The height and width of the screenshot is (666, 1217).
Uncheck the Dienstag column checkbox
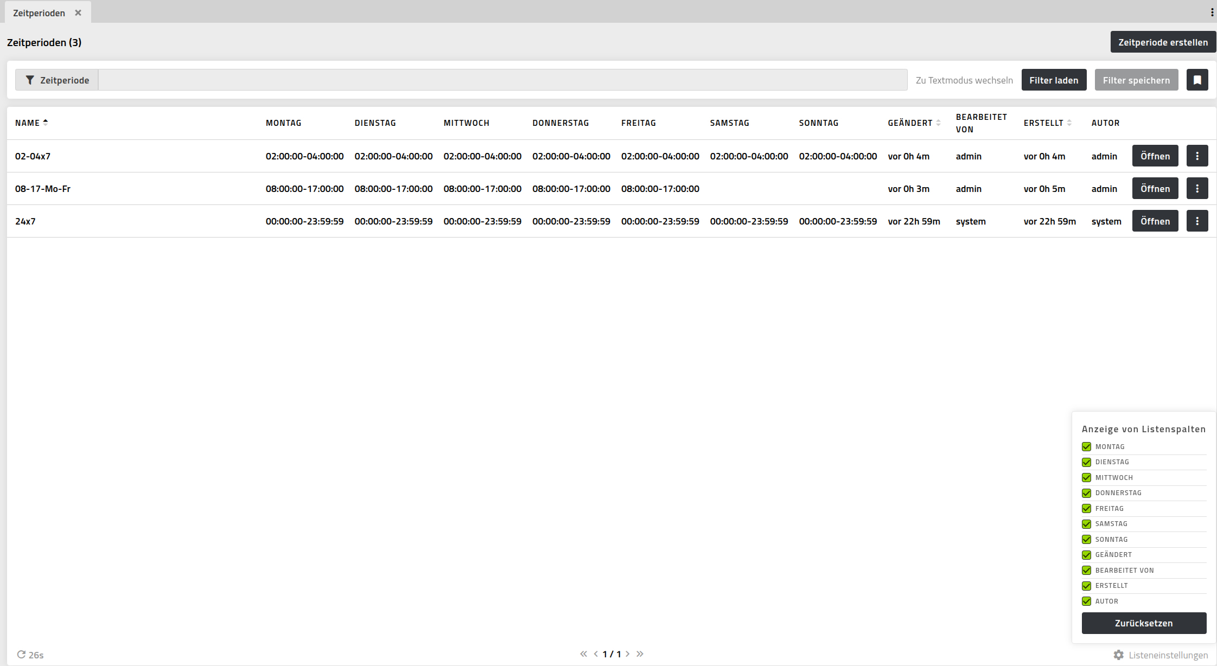click(1086, 462)
